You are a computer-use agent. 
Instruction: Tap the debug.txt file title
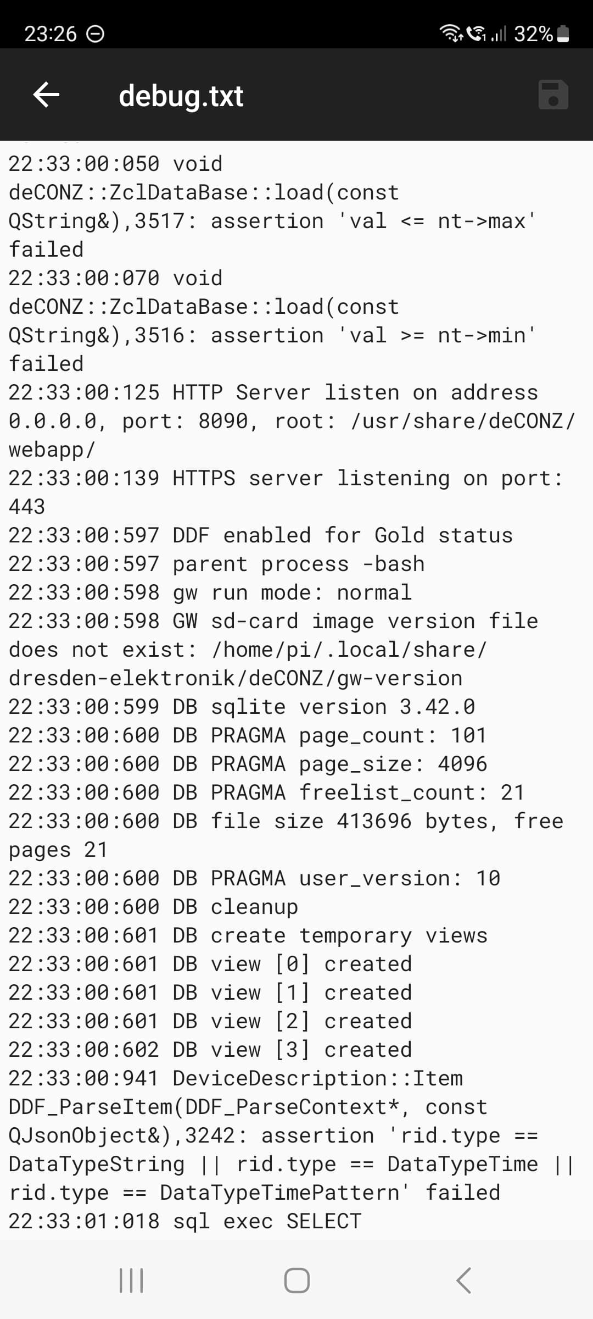(181, 96)
